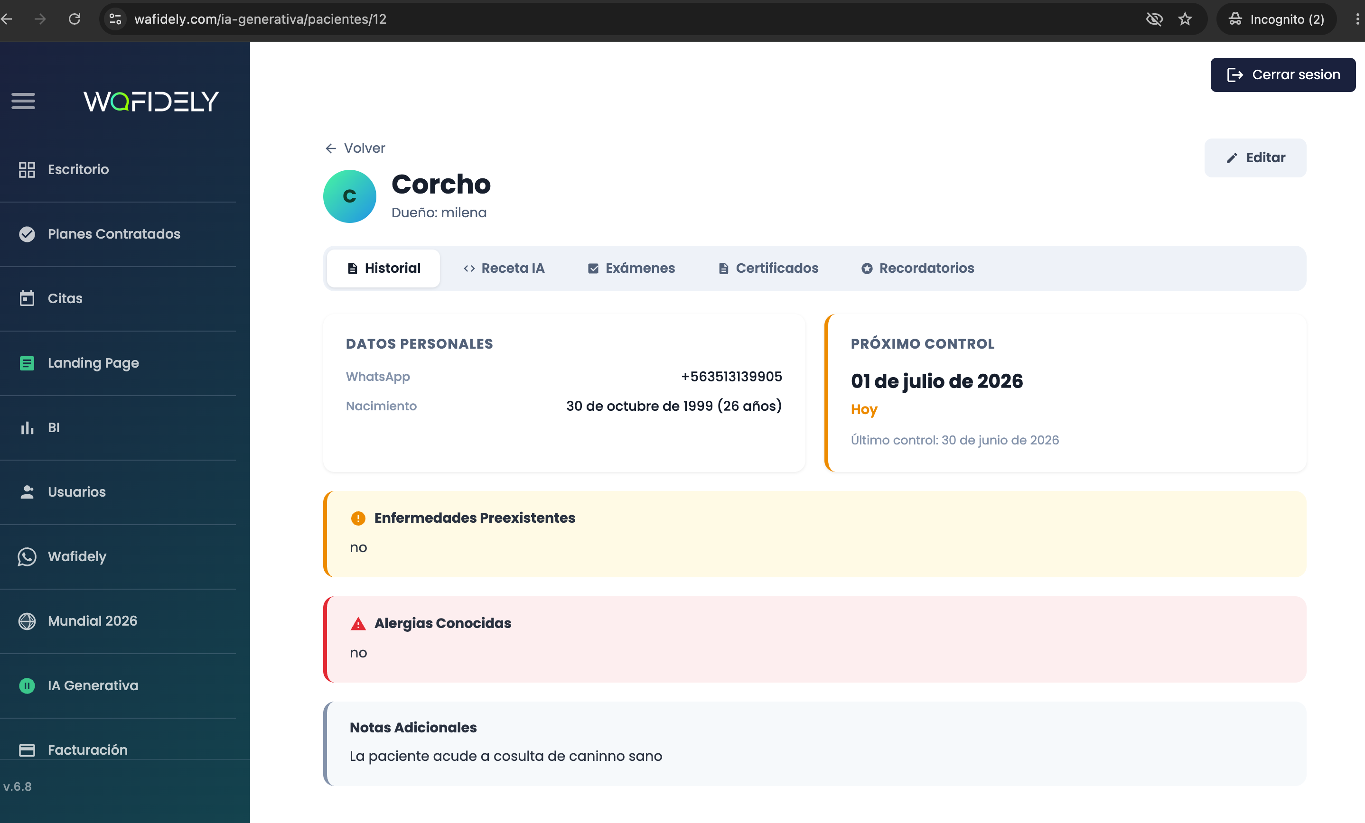Viewport: 1365px width, 823px height.
Task: Click the address bar URL
Action: pos(261,19)
